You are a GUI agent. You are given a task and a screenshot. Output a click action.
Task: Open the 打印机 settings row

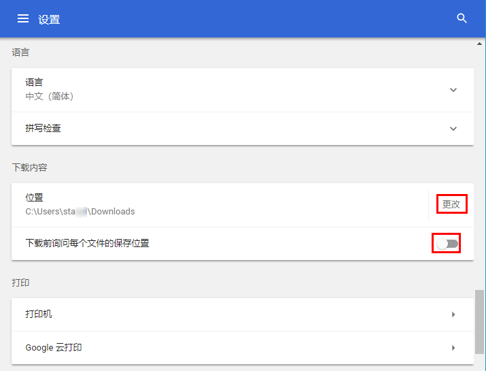[204, 314]
